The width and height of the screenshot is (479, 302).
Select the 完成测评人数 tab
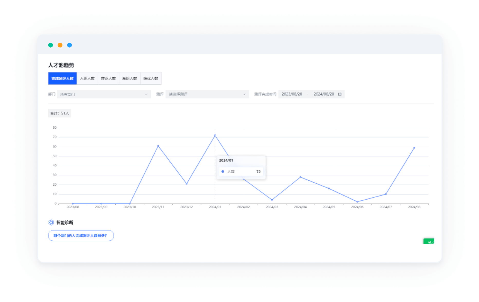pos(62,78)
